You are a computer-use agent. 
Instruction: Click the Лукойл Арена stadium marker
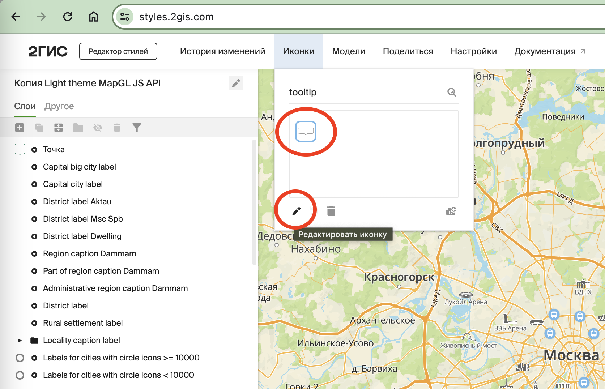coord(466,295)
